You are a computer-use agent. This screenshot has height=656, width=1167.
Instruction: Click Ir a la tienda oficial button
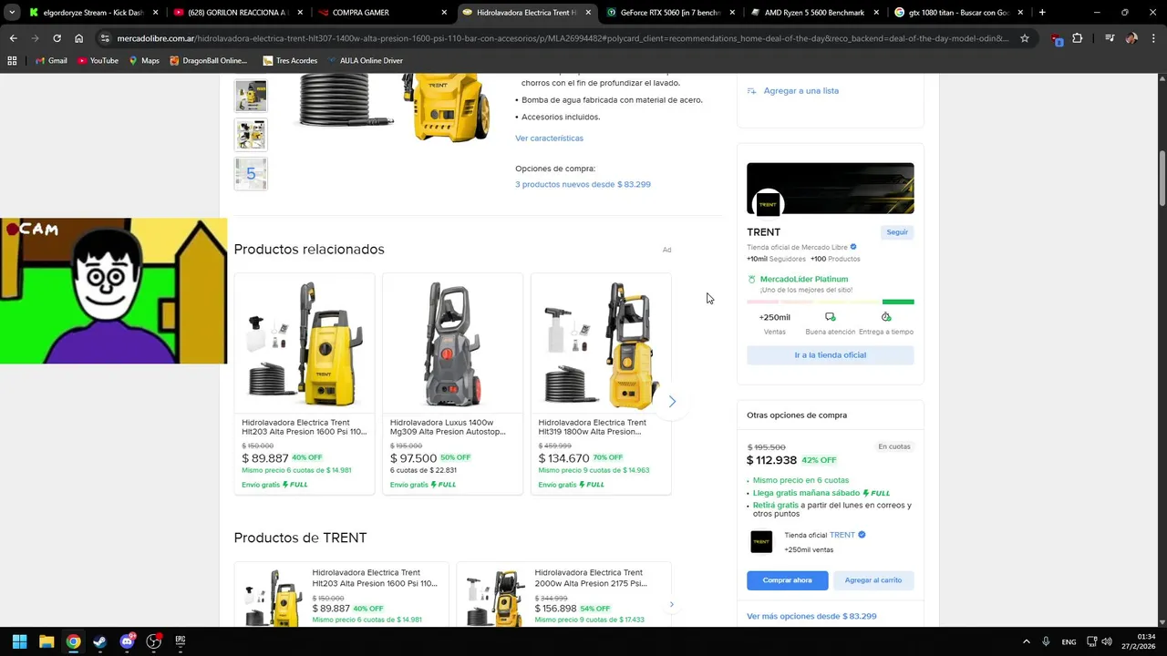[830, 355]
